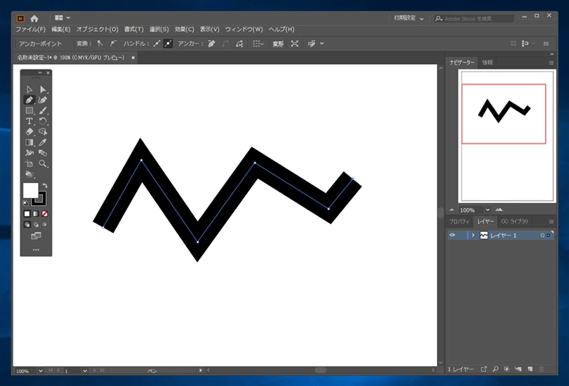Remove selected anchor points icon
The width and height of the screenshot is (569, 386).
[211, 43]
